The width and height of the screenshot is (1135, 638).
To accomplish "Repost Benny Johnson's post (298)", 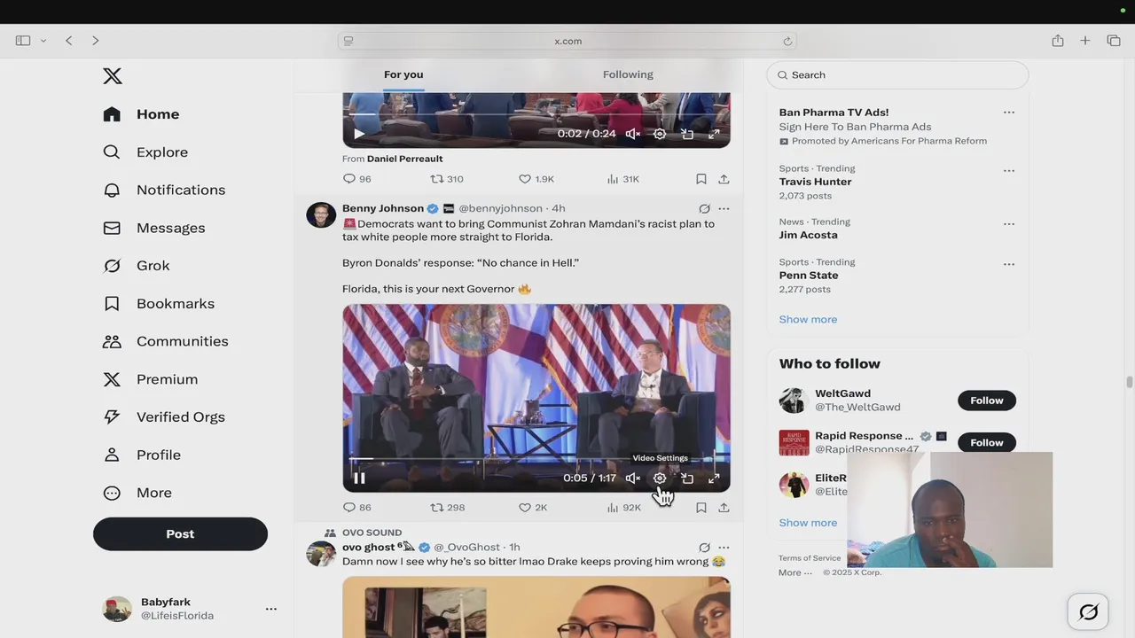I will tap(447, 508).
